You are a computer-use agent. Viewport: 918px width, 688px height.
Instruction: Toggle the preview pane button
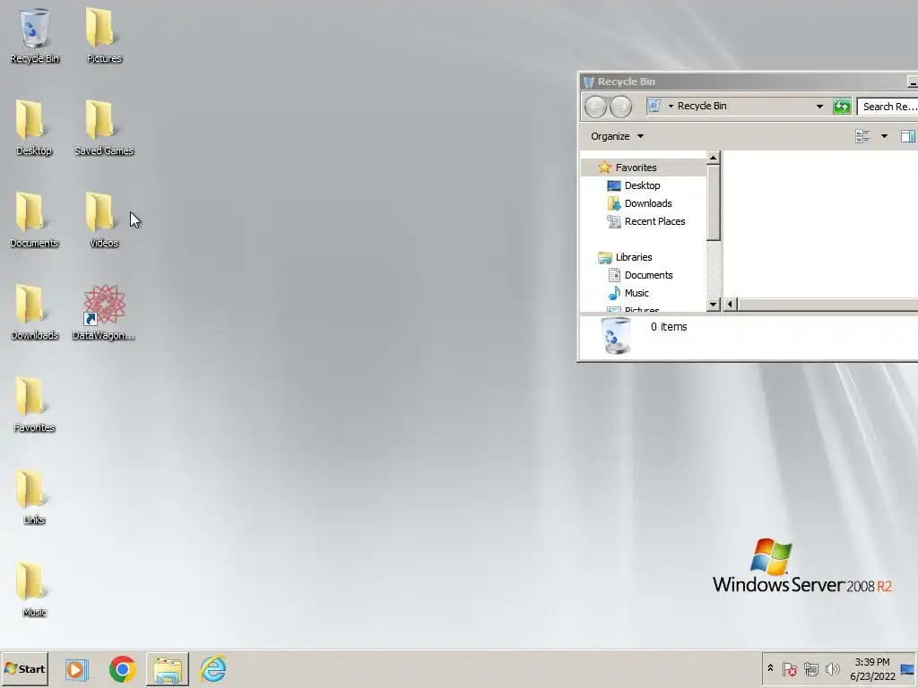pyautogui.click(x=907, y=136)
